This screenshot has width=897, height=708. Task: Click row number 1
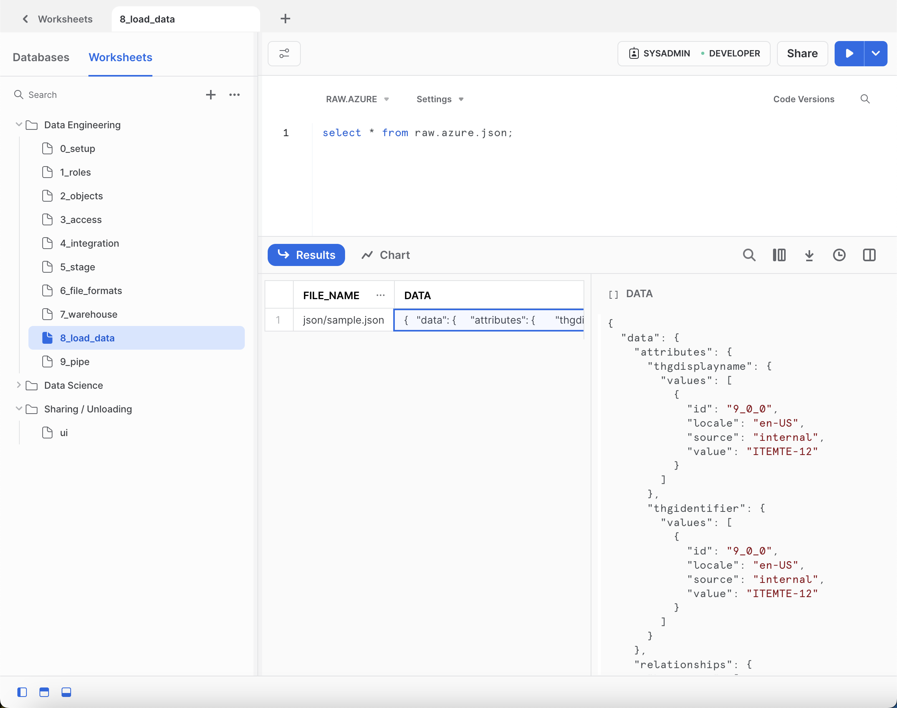279,320
